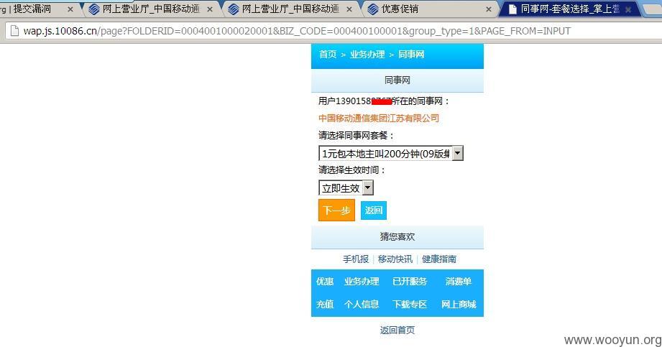Open the 立即生效 effective time dropdown
Viewport: 662px width, 347px height.
[x=346, y=188]
